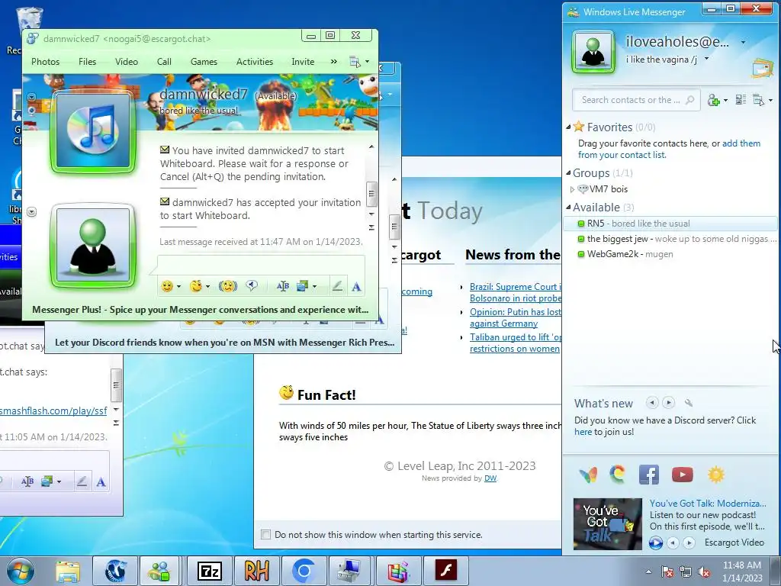Select the WebGame2k contact

click(x=670, y=254)
